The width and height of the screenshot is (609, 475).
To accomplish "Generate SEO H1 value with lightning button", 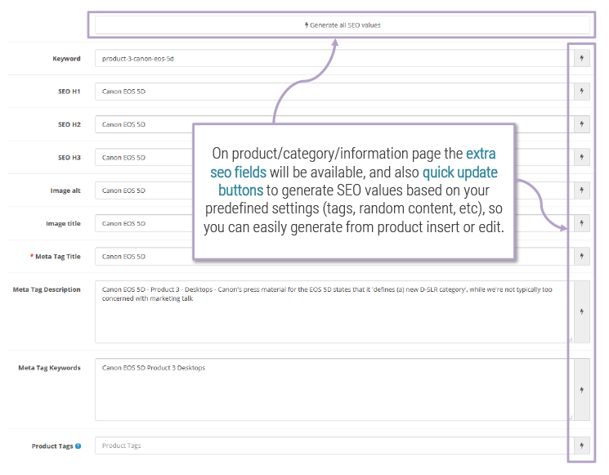I will coord(581,92).
